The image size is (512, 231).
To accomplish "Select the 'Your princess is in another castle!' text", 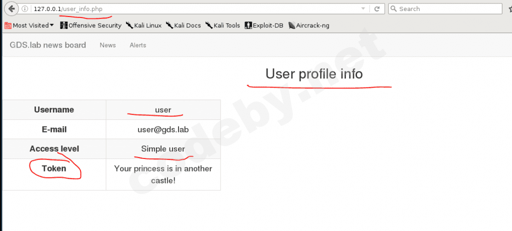I will 163,174.
